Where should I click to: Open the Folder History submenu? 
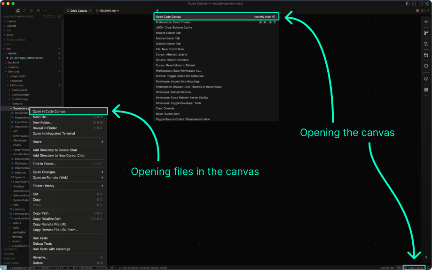point(68,186)
